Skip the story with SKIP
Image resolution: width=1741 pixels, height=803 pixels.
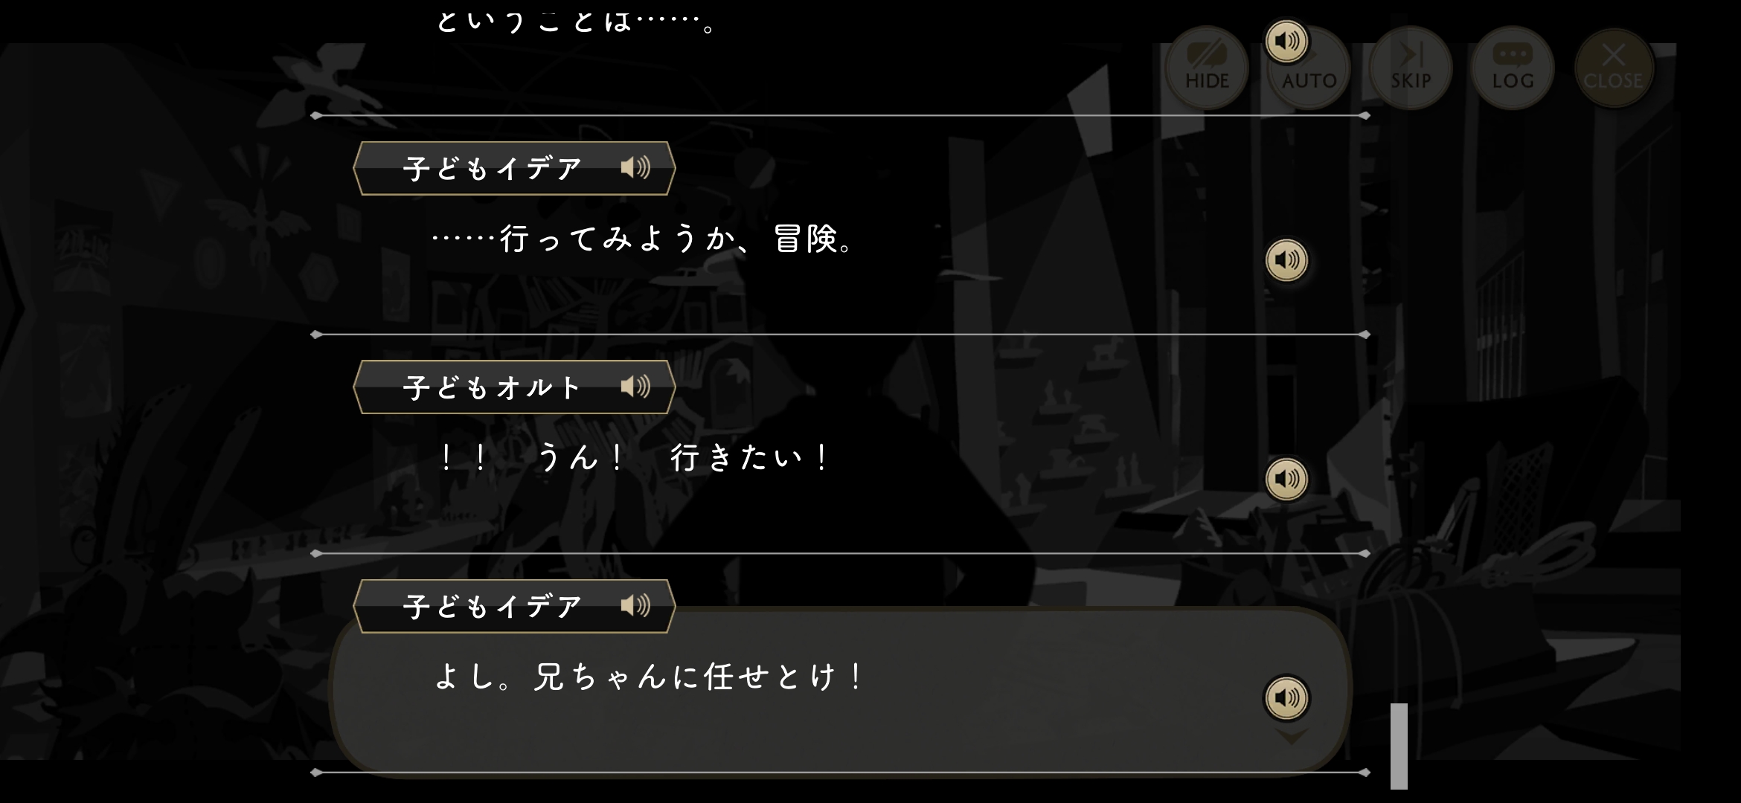(x=1411, y=68)
